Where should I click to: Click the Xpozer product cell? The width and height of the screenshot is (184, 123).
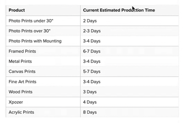coord(43,102)
